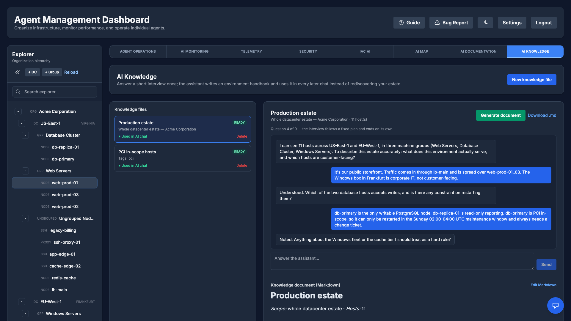
Task: Click into Answer the assistant text box
Action: (x=402, y=261)
